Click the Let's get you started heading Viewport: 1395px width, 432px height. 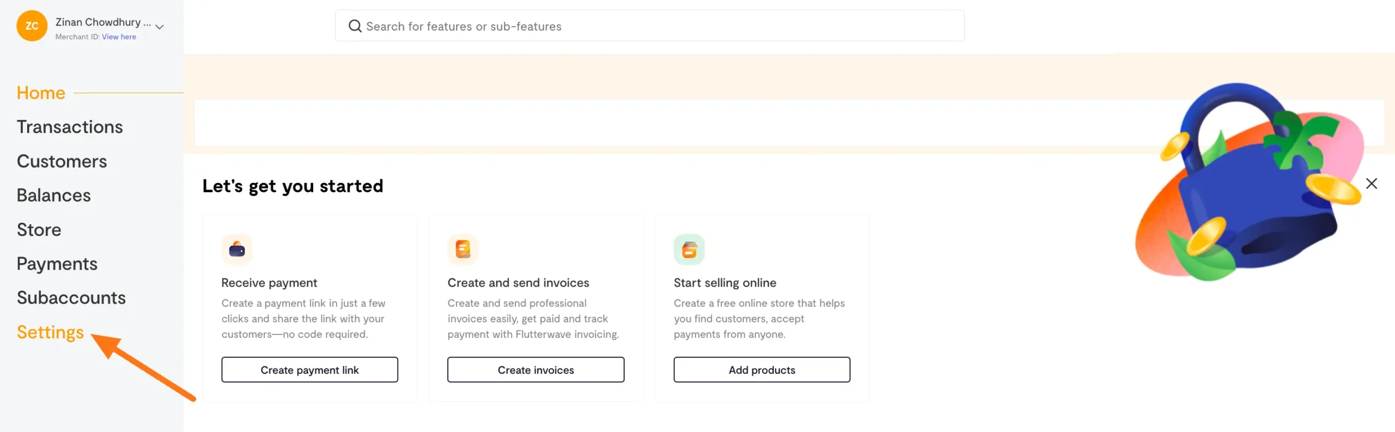coord(293,186)
